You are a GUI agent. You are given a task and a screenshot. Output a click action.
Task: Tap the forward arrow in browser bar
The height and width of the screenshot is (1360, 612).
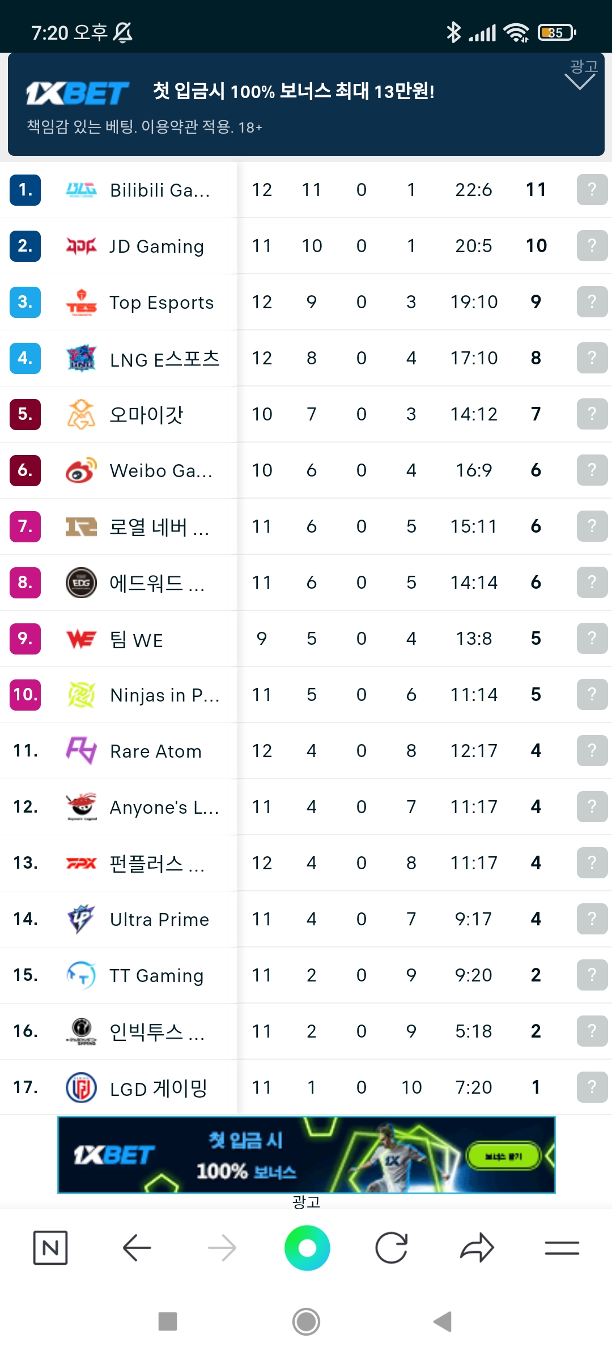point(222,1247)
